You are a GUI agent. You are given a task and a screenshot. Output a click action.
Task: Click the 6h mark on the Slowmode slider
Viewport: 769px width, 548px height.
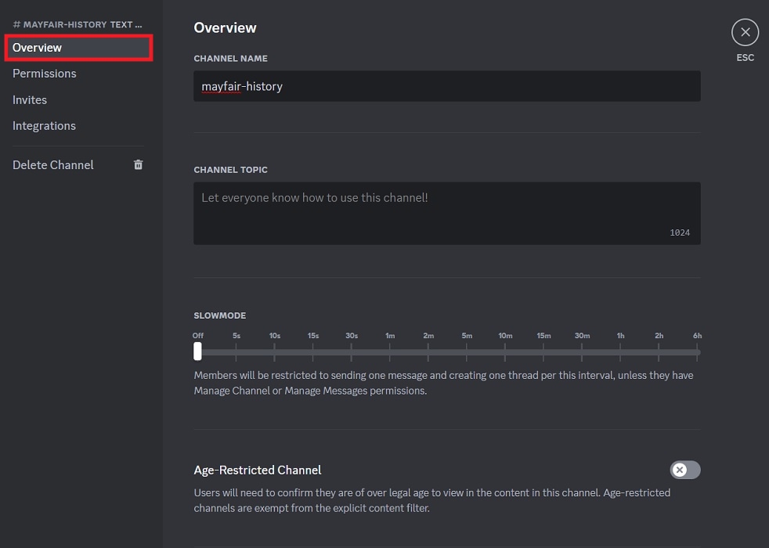pyautogui.click(x=697, y=352)
